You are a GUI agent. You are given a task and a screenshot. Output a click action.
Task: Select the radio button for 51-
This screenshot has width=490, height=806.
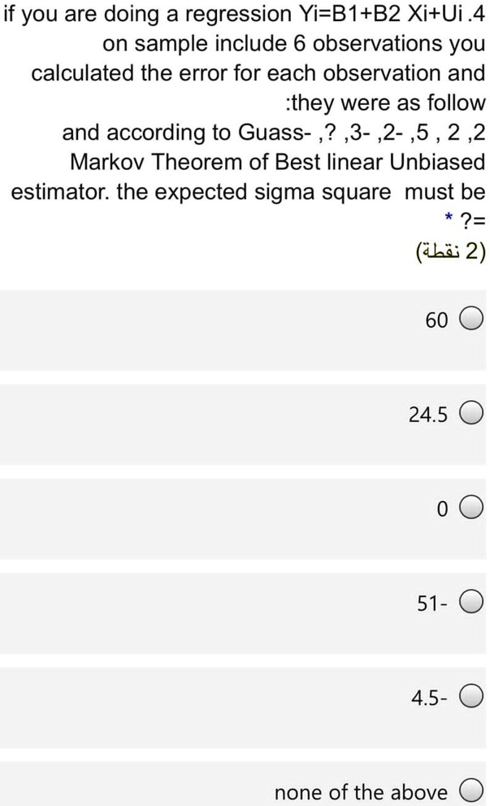tap(472, 603)
